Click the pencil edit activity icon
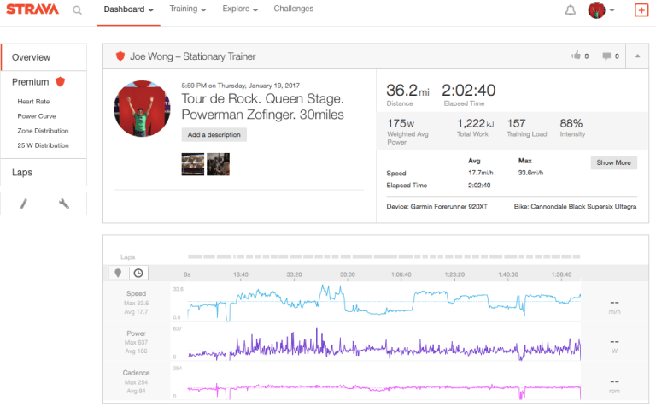The height and width of the screenshot is (413, 656). (24, 204)
